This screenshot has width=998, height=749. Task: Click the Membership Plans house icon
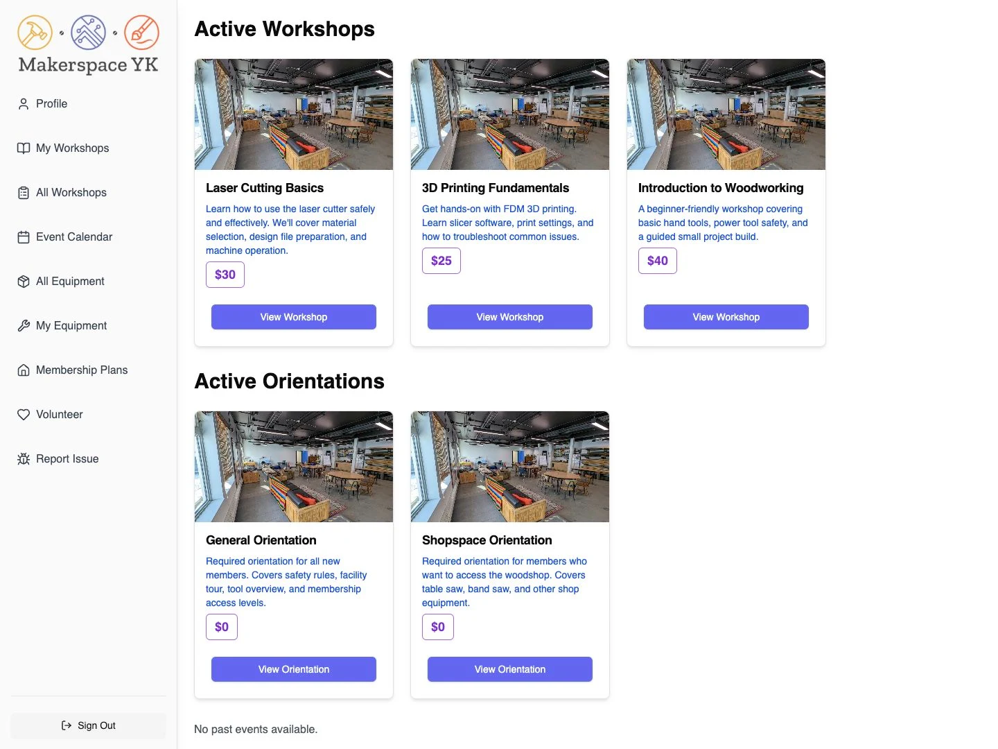tap(24, 370)
